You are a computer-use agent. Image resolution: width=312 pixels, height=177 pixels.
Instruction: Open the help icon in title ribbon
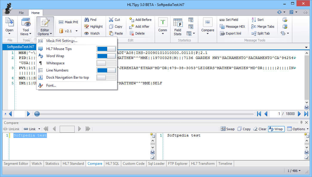tap(291, 12)
